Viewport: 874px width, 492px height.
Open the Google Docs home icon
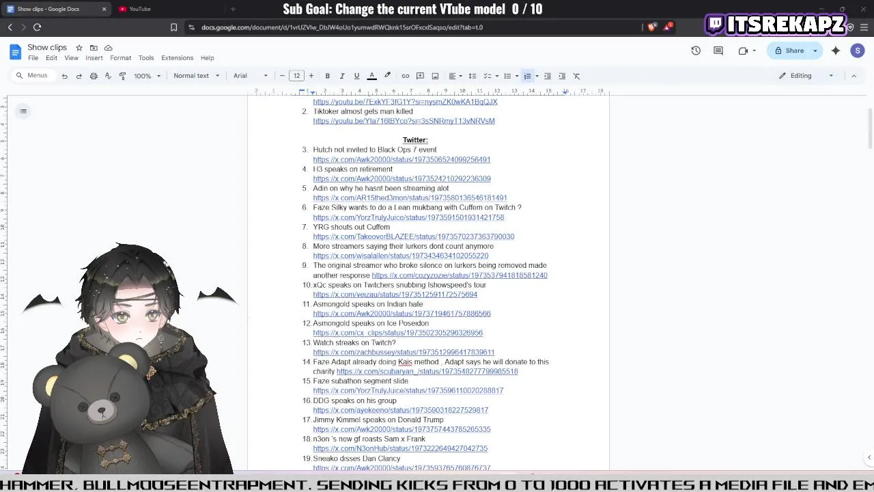[15, 52]
